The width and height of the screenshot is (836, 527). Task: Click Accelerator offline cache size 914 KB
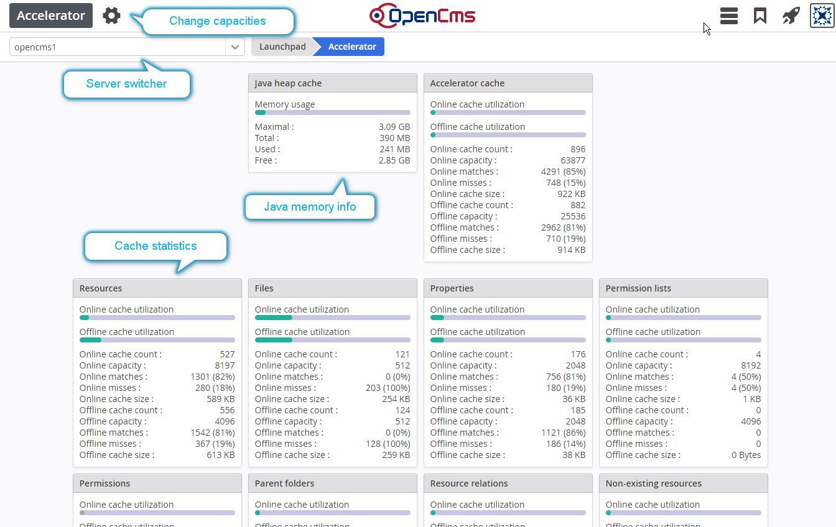tap(571, 250)
